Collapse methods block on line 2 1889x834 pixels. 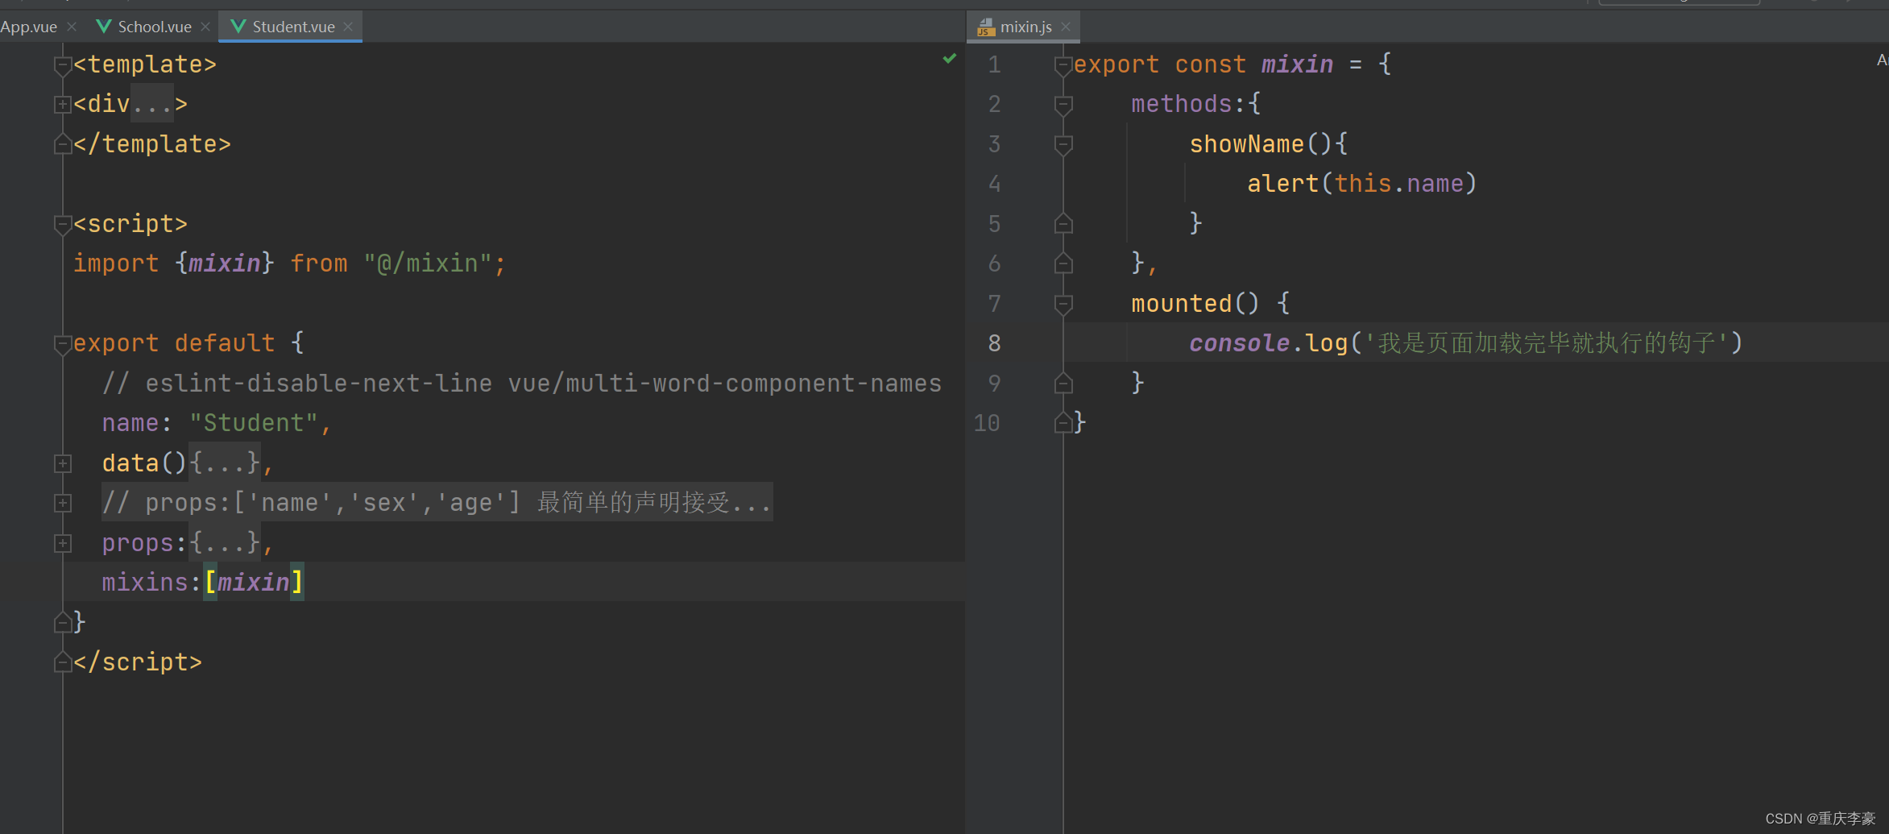coord(1063,105)
